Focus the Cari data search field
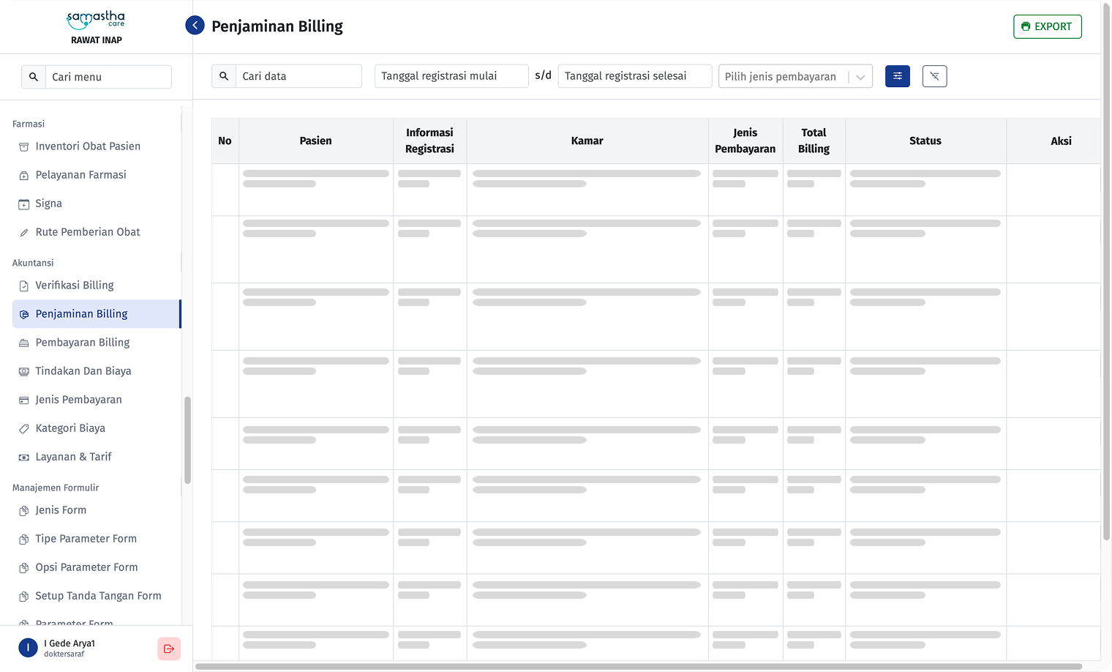This screenshot has height=672, width=1112. click(x=298, y=76)
